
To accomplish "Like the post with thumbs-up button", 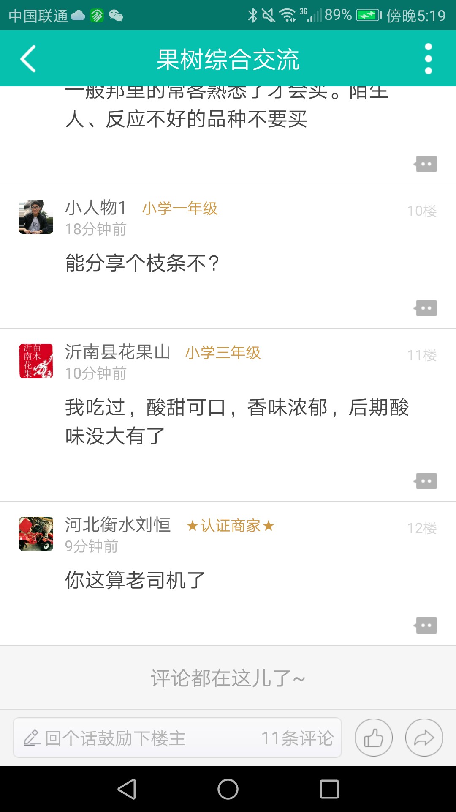I will [x=373, y=738].
